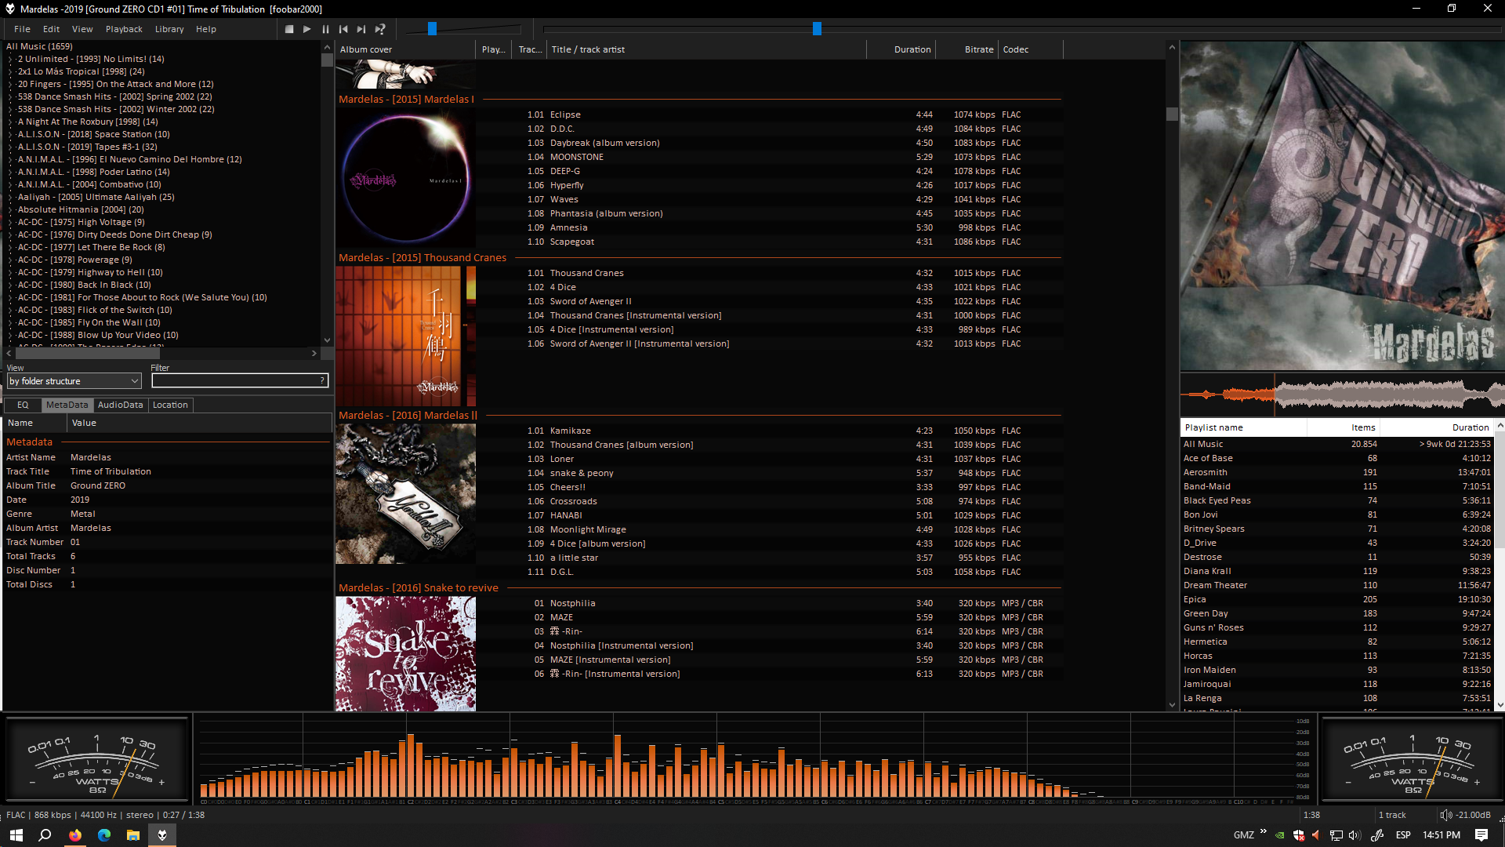Launch Firefox from the taskbar
The image size is (1505, 847).
tap(75, 835)
